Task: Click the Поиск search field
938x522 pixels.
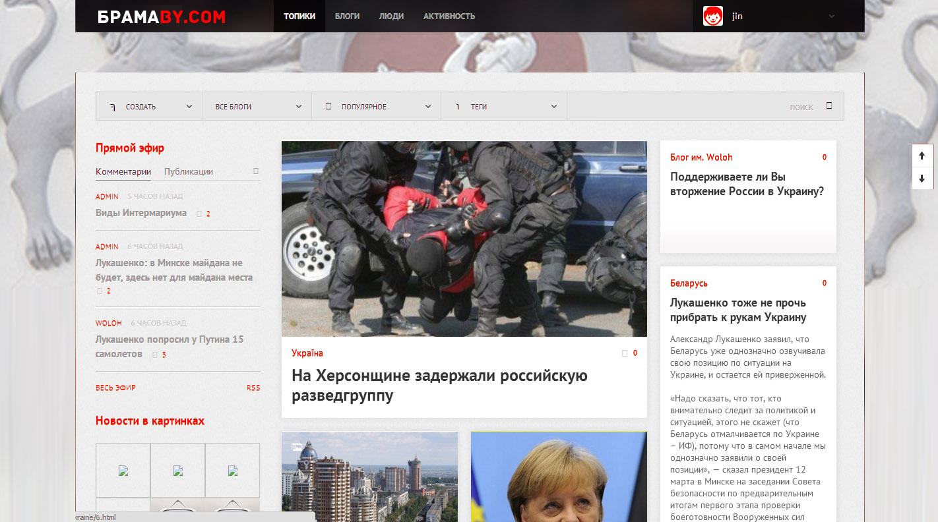Action: (x=726, y=107)
